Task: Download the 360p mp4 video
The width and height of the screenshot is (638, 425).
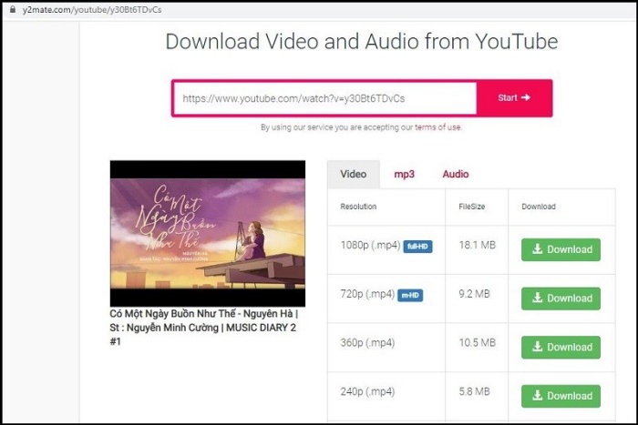Action: (x=561, y=347)
